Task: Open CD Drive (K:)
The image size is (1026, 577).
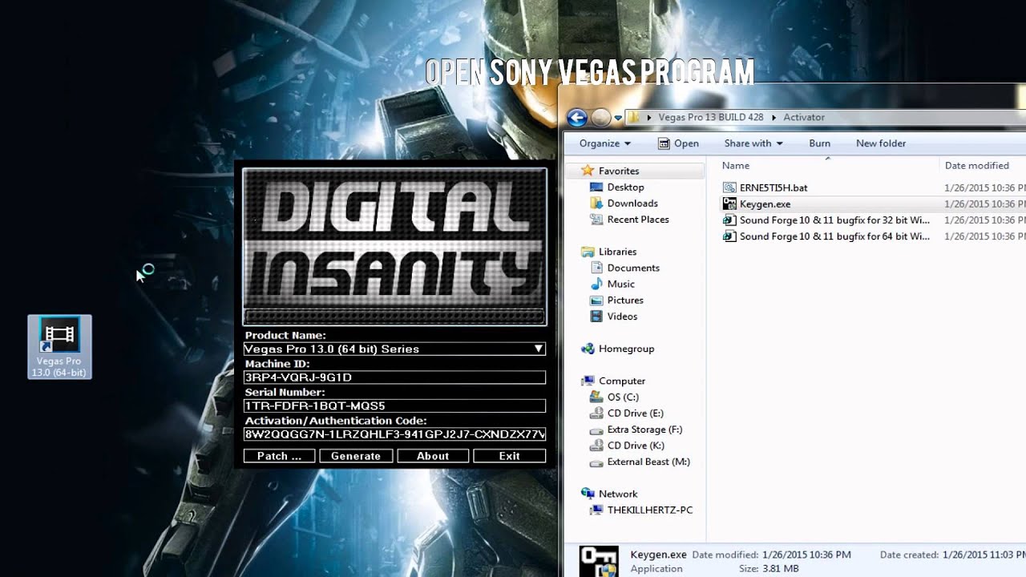Action: [x=636, y=446]
